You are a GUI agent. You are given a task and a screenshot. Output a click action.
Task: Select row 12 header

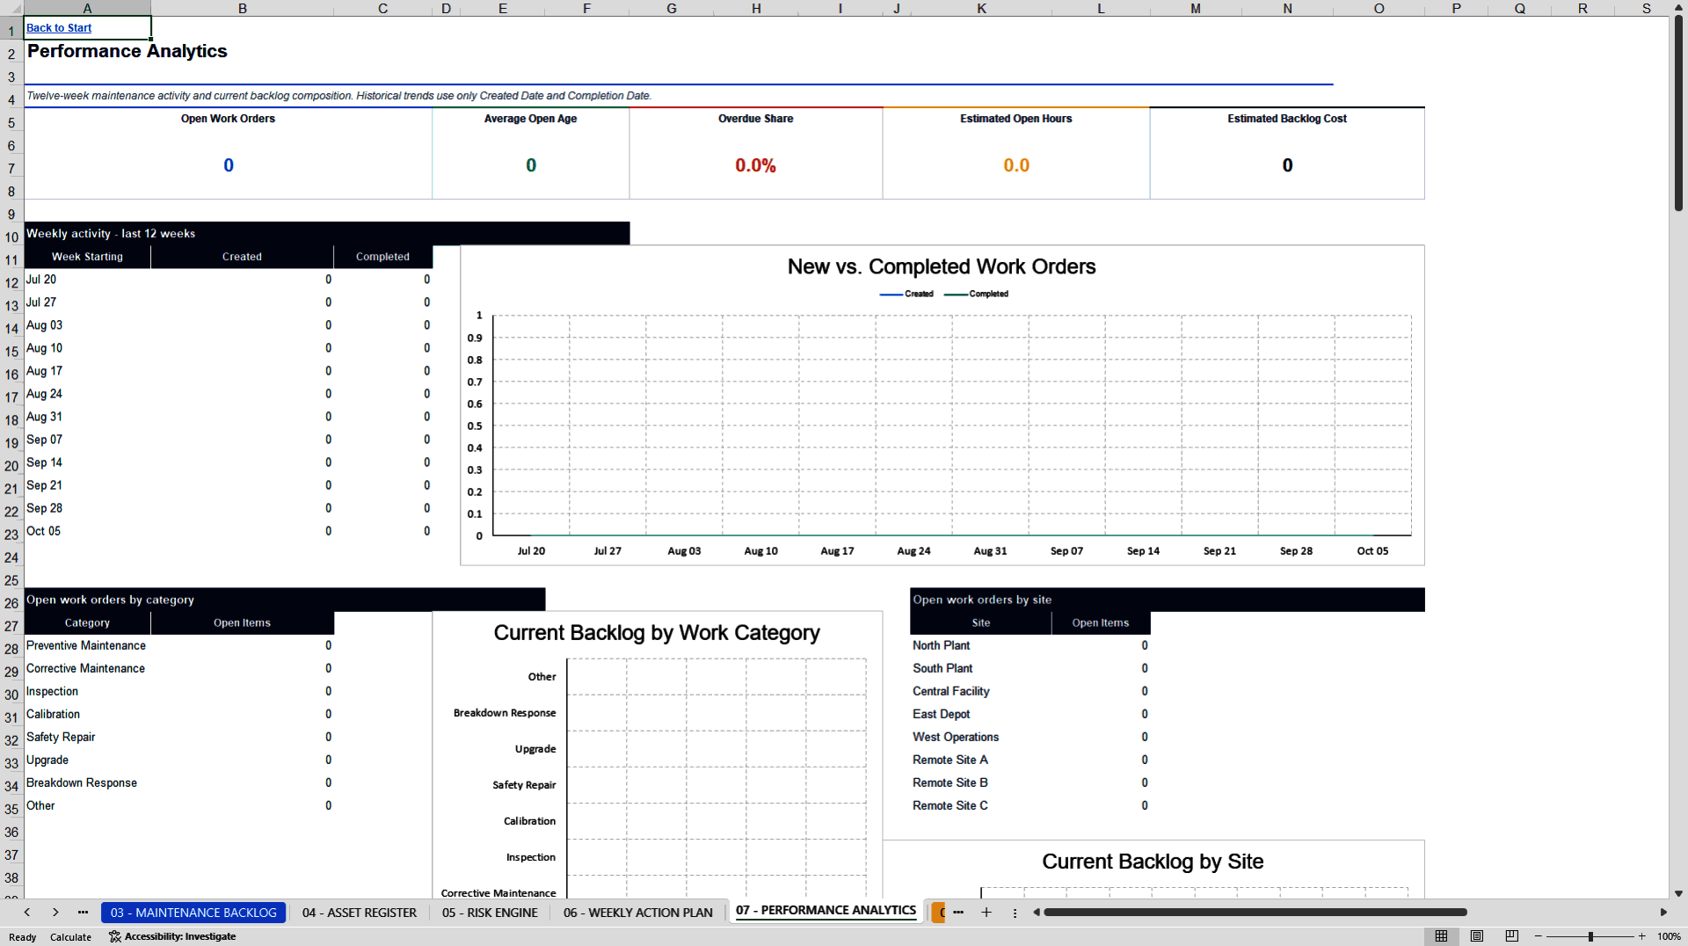click(11, 283)
